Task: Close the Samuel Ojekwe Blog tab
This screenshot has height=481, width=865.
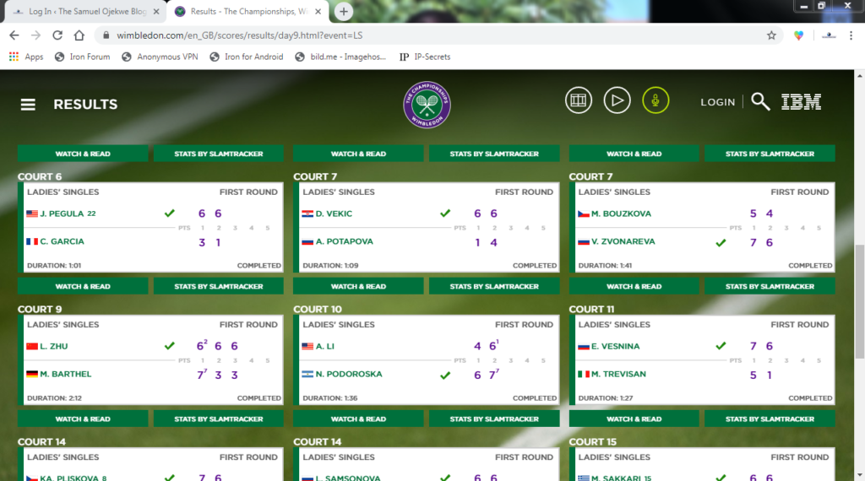Action: [x=156, y=11]
